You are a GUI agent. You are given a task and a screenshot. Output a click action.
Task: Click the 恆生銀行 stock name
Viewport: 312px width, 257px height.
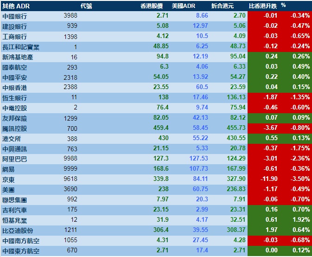[14, 98]
